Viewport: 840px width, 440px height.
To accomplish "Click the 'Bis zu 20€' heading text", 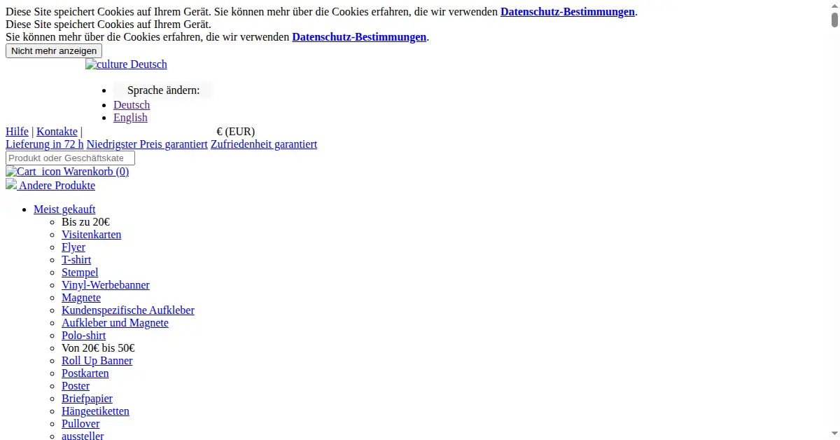I will [x=85, y=222].
